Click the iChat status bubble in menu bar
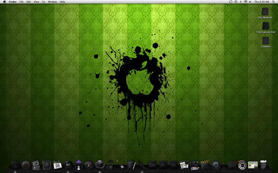Screen dimensions: 278x173 click(x=231, y=2)
